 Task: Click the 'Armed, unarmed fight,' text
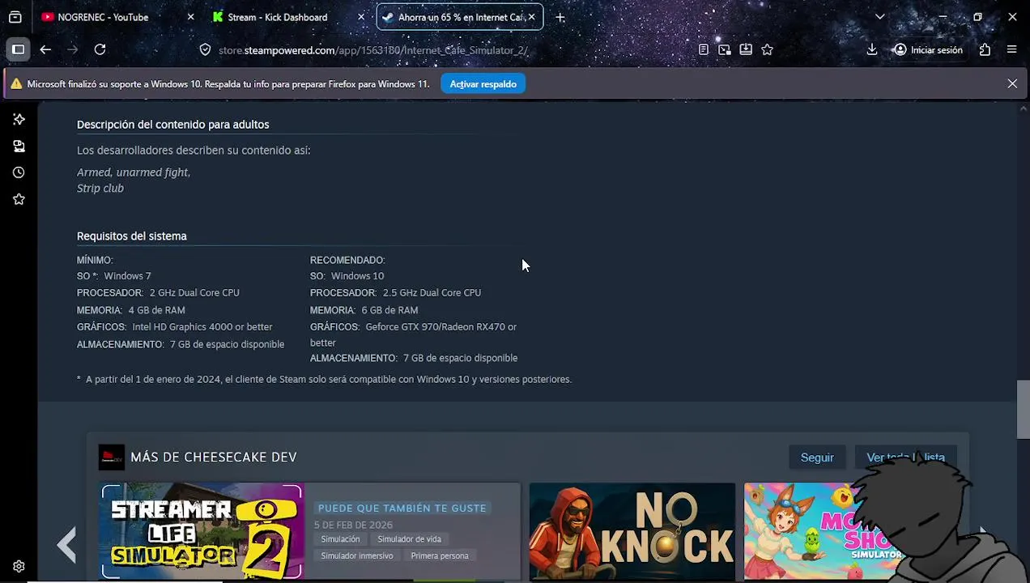pos(134,172)
